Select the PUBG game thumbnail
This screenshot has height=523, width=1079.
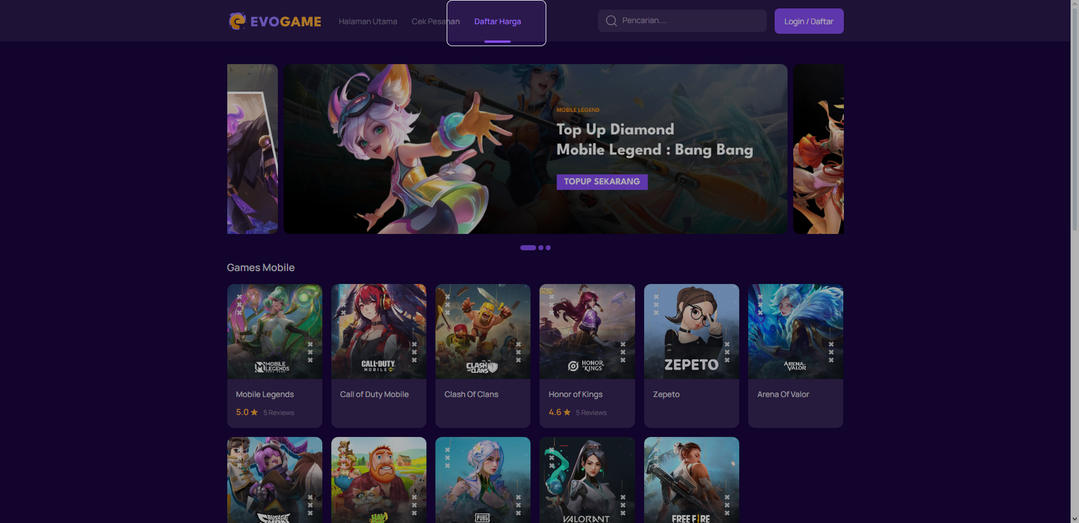(x=483, y=480)
